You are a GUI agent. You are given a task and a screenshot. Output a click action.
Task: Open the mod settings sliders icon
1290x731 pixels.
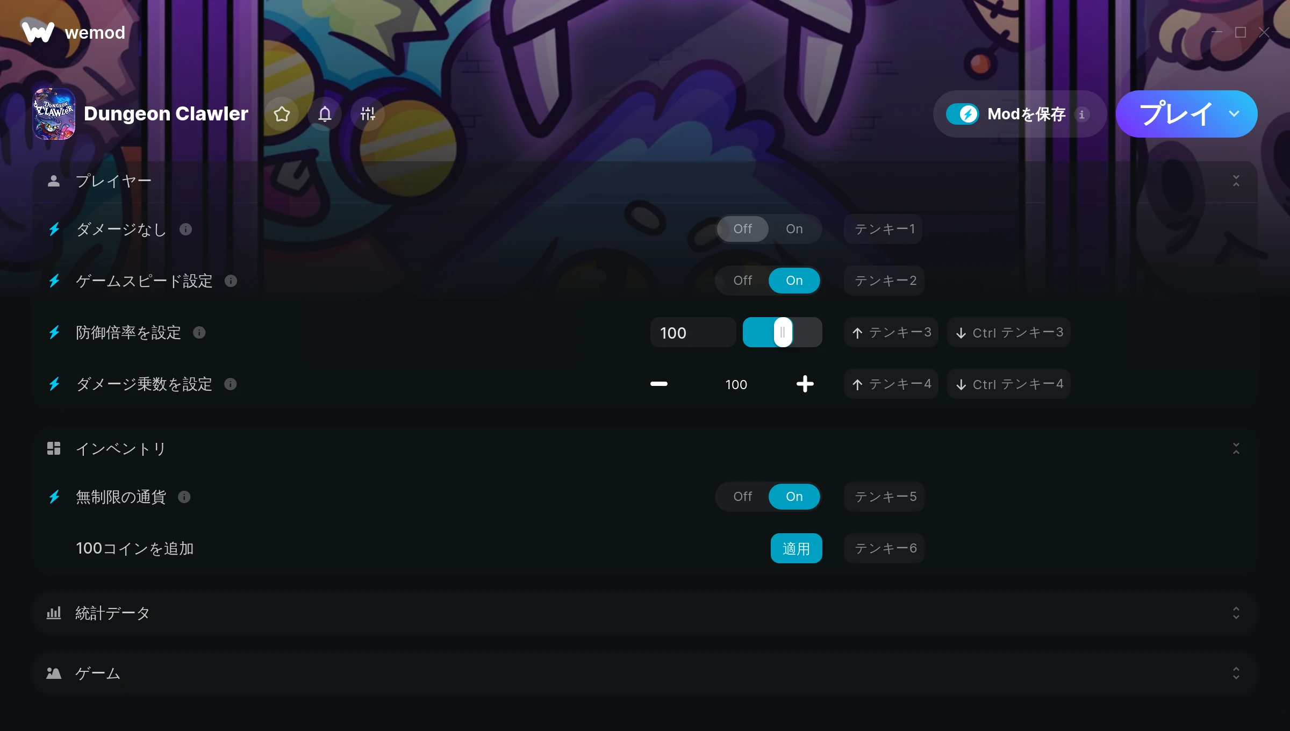(x=368, y=114)
